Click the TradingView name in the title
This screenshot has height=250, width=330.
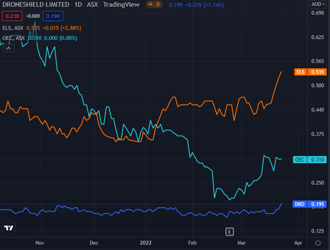121,4
